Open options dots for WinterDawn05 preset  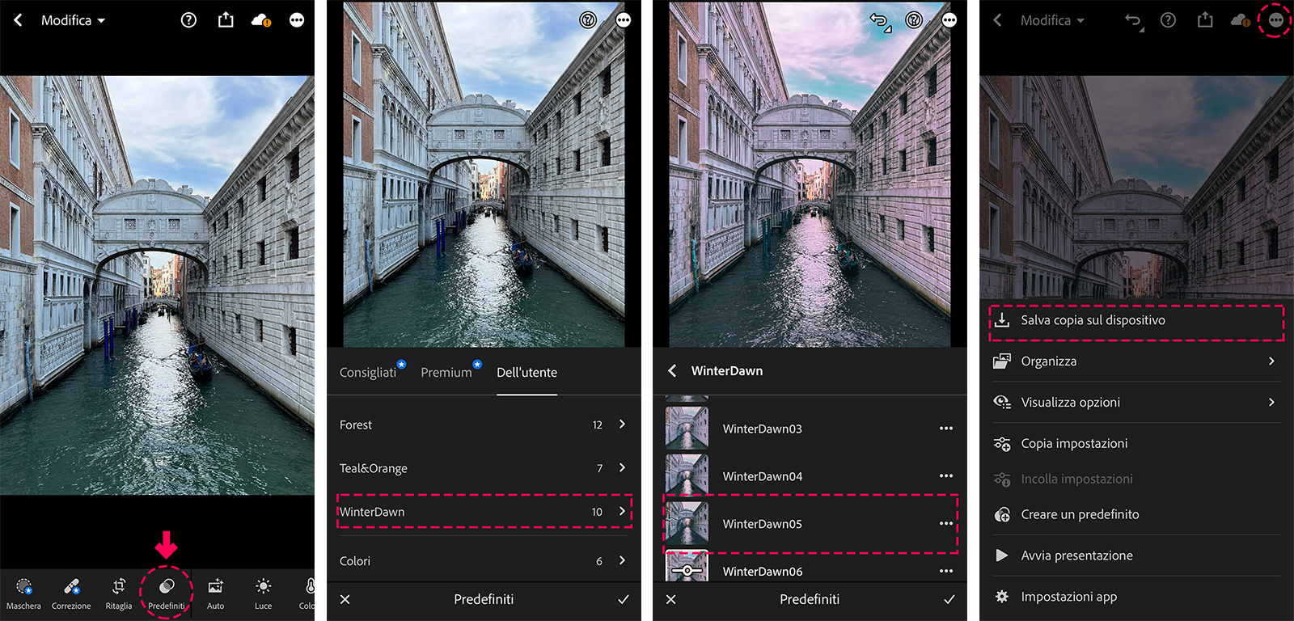(946, 524)
